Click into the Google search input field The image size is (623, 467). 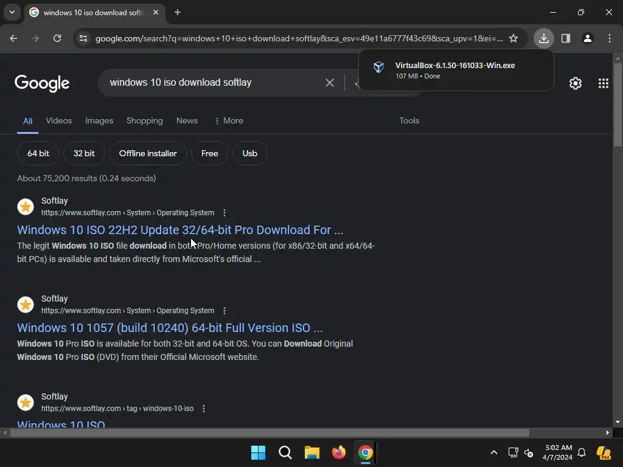coord(215,83)
